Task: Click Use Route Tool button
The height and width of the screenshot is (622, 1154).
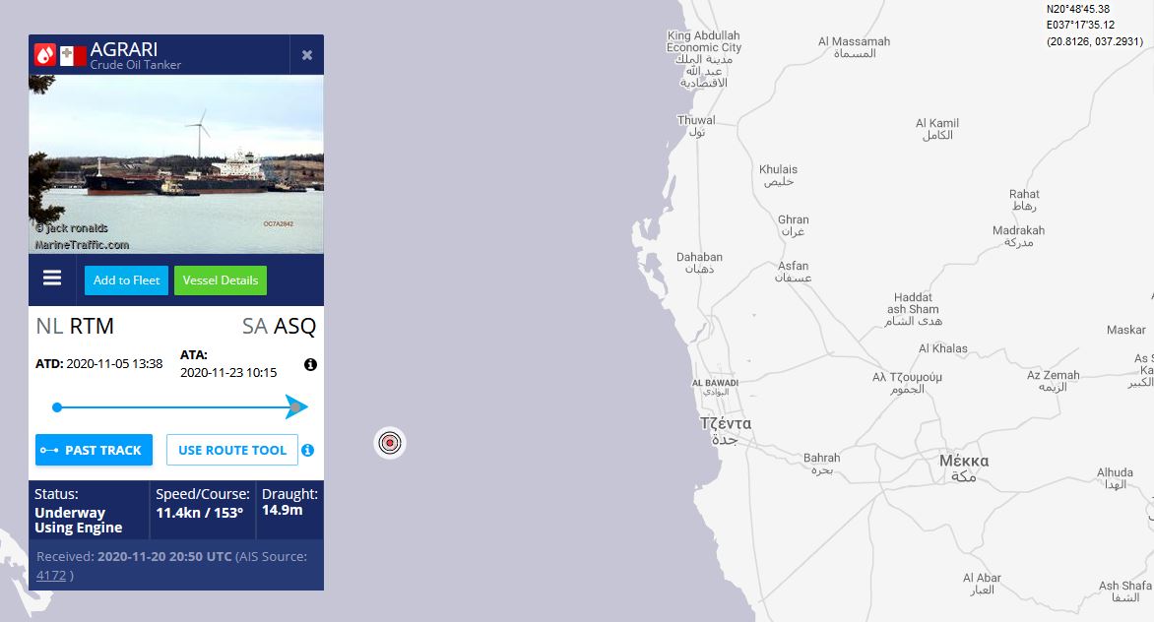Action: [232, 450]
